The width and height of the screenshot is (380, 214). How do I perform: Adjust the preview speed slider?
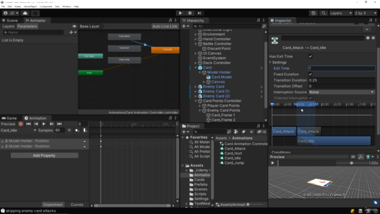(x=351, y=163)
